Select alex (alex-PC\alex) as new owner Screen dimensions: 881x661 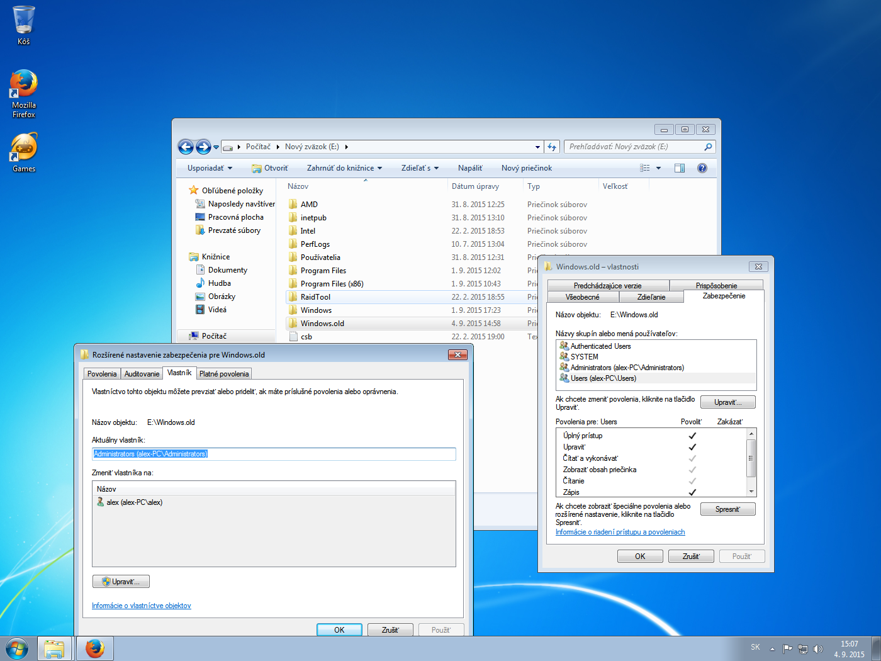[134, 502]
